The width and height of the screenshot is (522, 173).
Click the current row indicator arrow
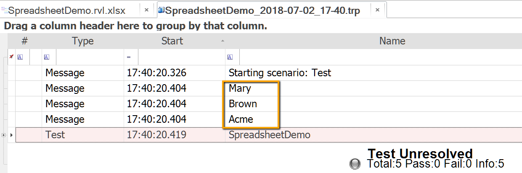pos(11,135)
